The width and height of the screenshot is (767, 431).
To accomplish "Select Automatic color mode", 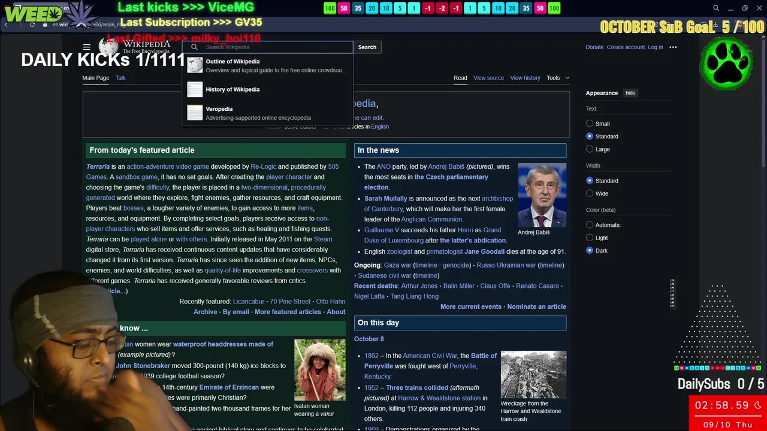I will point(590,225).
